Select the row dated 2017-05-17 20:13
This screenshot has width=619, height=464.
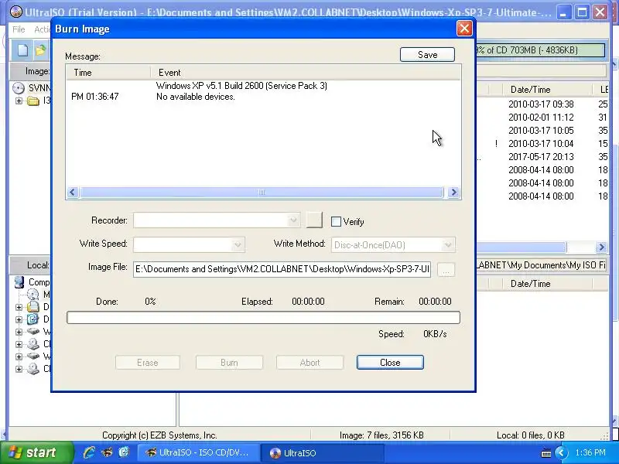pos(541,157)
